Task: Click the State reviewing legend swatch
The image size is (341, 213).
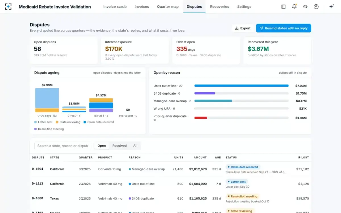Action: pyautogui.click(x=57, y=122)
